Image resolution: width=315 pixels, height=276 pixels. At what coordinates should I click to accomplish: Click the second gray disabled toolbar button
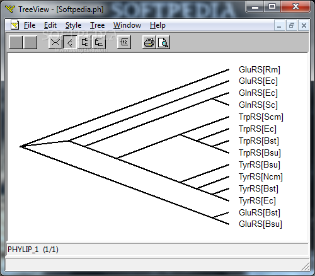30,42
